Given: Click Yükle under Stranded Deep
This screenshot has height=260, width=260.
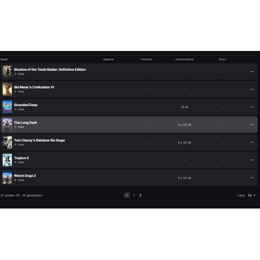Looking at the screenshot, I should coord(19,109).
